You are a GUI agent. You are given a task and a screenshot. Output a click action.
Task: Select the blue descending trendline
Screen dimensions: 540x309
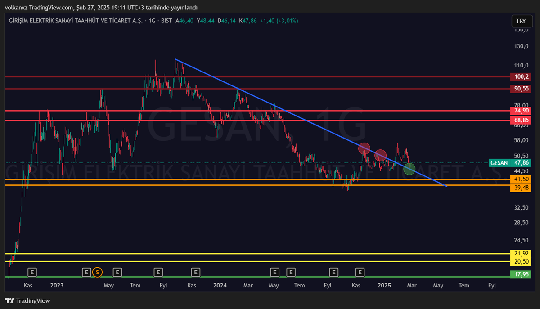tap(310, 122)
